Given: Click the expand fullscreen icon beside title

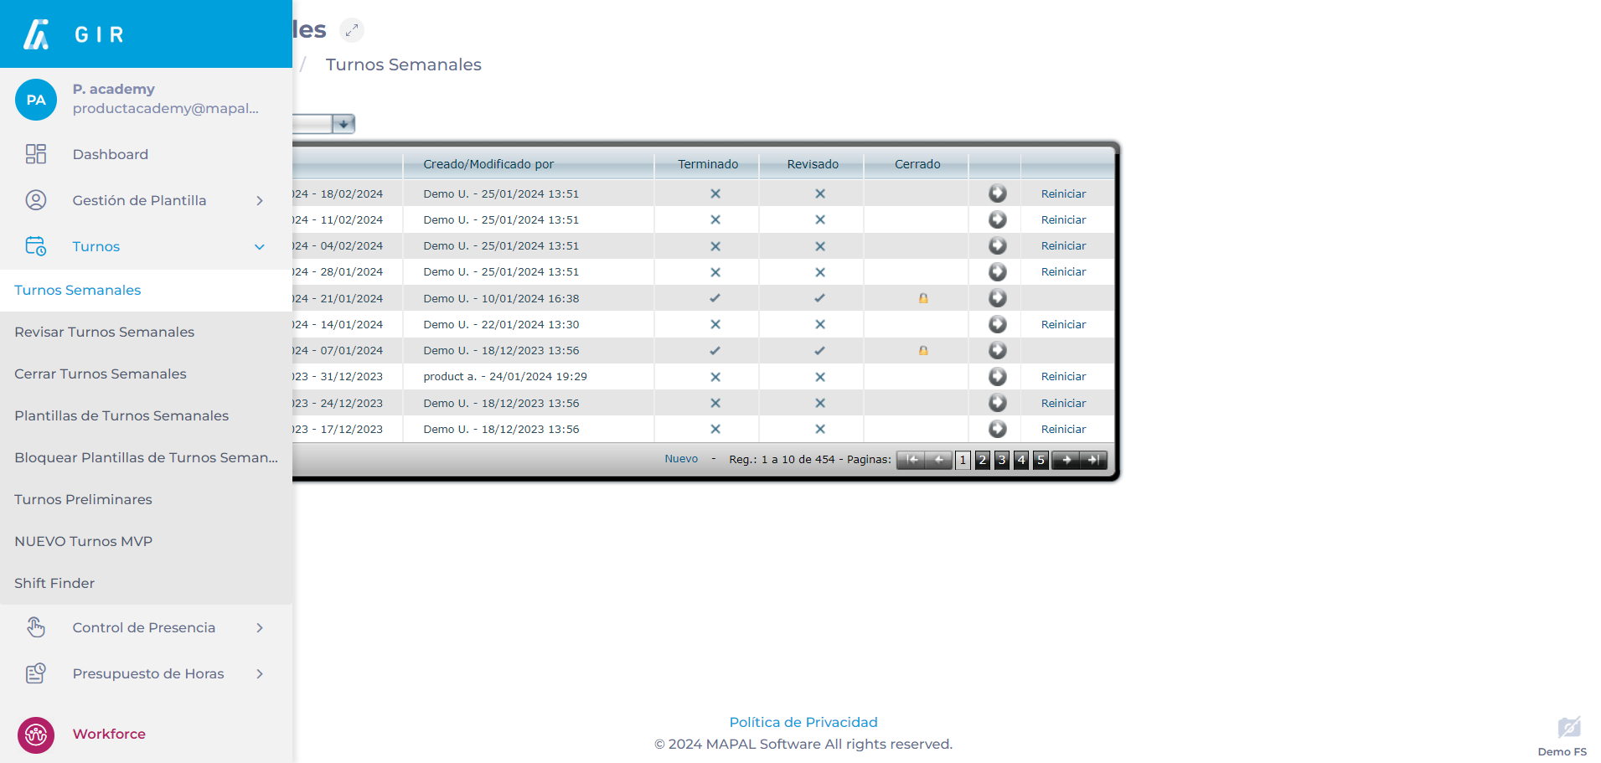Looking at the screenshot, I should 352,30.
